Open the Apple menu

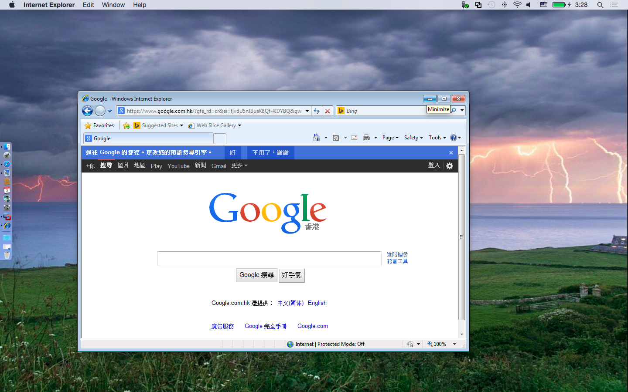[x=12, y=5]
